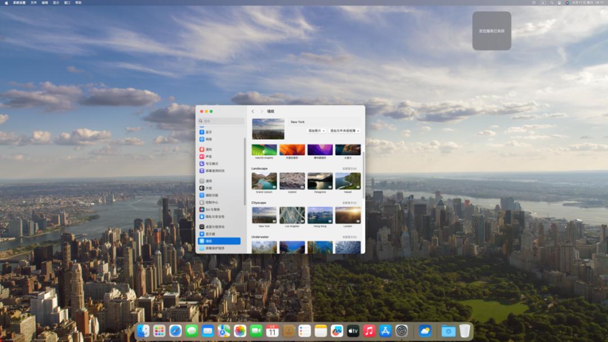The width and height of the screenshot is (608, 342).
Task: Open Control Center (控制中心) settings pane
Action: (212, 202)
